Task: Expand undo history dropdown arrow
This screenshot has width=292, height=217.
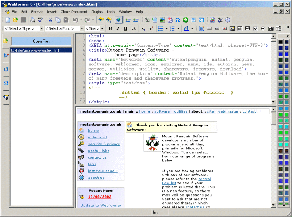Action: click(x=81, y=20)
